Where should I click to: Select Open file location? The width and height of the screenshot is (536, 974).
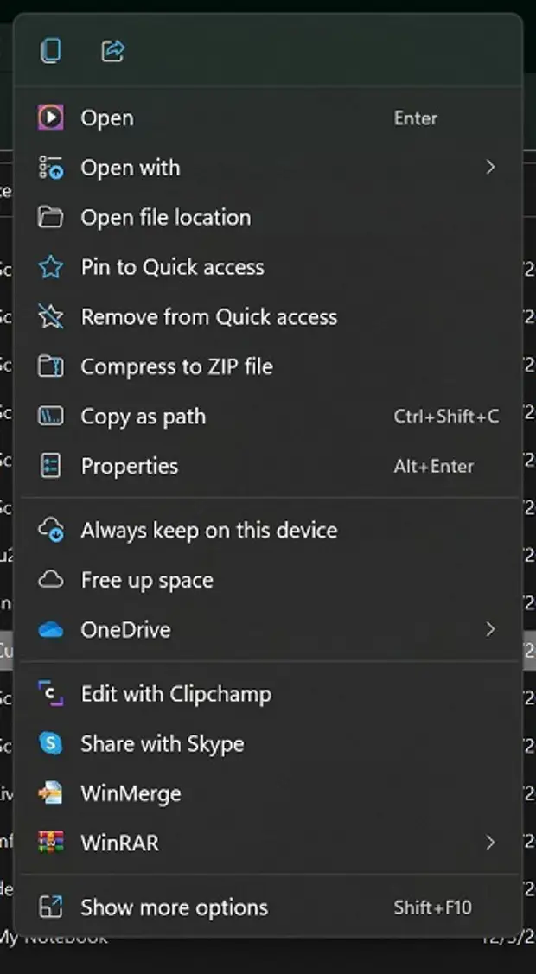(x=166, y=218)
